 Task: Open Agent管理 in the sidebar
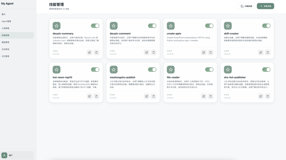[x=6, y=21]
